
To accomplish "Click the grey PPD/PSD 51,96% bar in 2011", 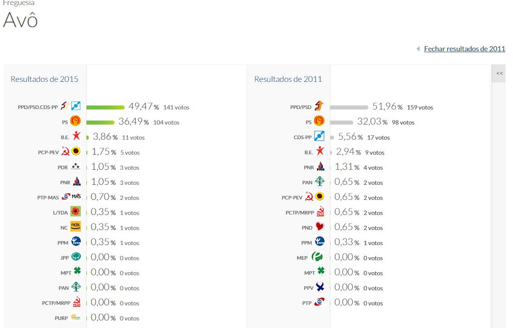I will coord(349,107).
